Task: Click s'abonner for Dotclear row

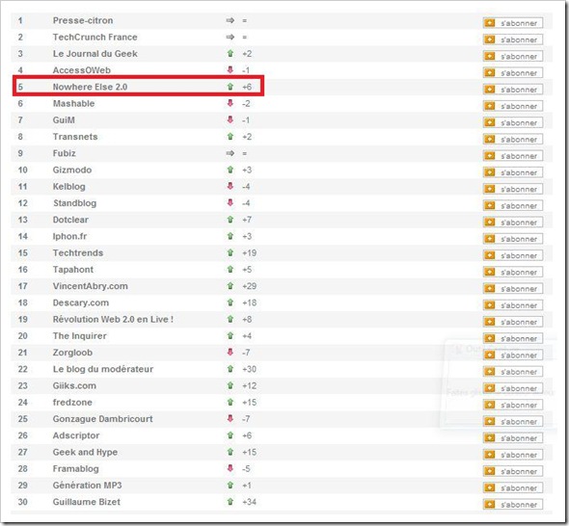Action: (x=513, y=223)
